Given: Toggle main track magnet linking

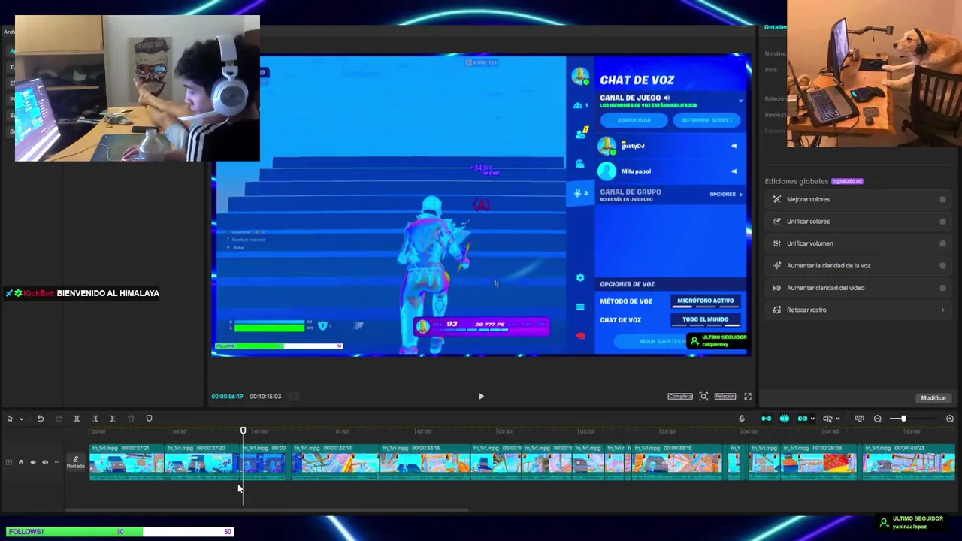Looking at the screenshot, I should pyautogui.click(x=767, y=419).
